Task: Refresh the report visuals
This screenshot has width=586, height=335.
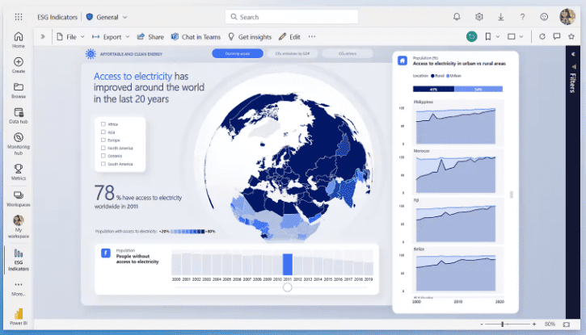Action: click(x=542, y=36)
